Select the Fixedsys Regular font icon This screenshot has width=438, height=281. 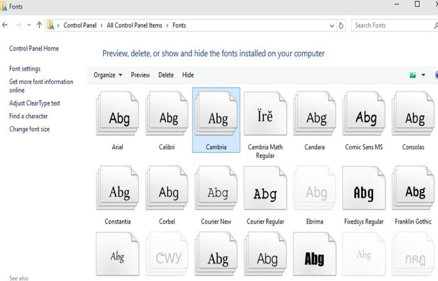tap(364, 188)
